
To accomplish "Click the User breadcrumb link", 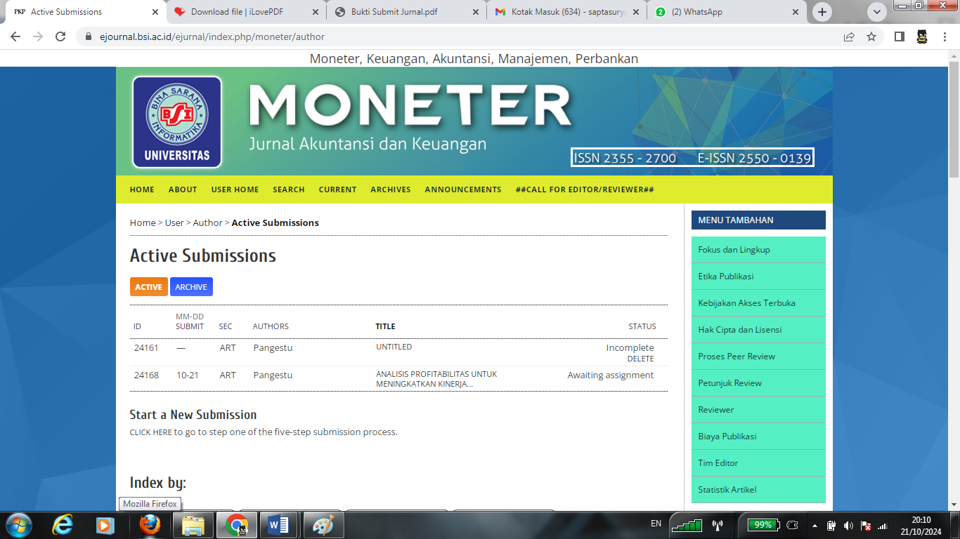I will (174, 222).
